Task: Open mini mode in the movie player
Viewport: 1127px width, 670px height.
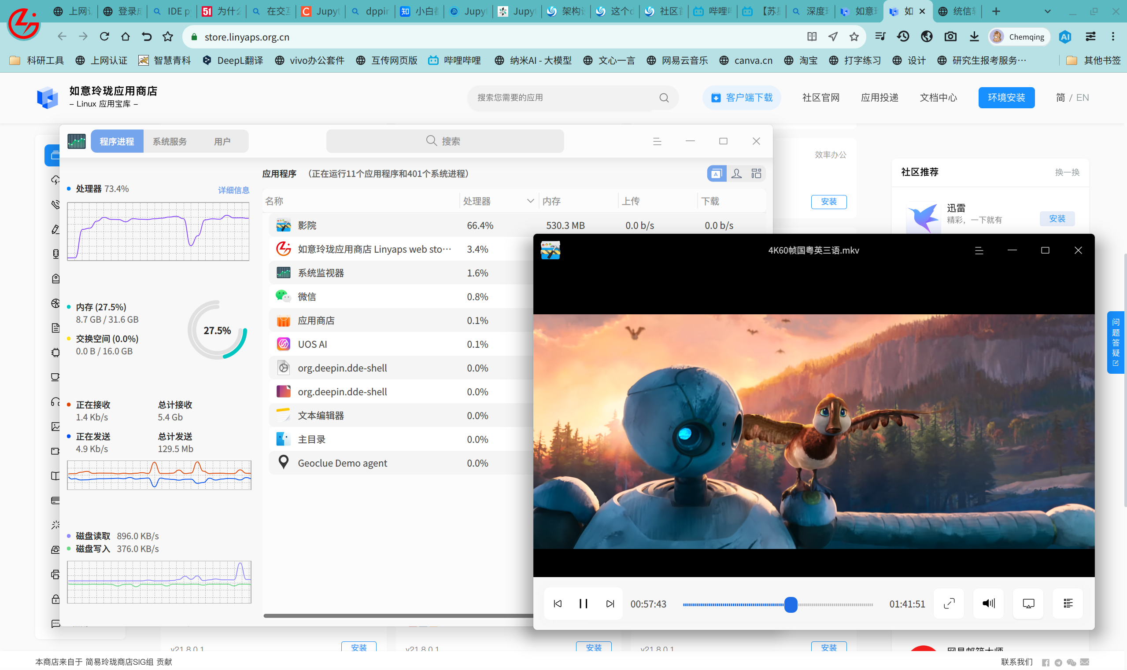Action: (x=1028, y=604)
